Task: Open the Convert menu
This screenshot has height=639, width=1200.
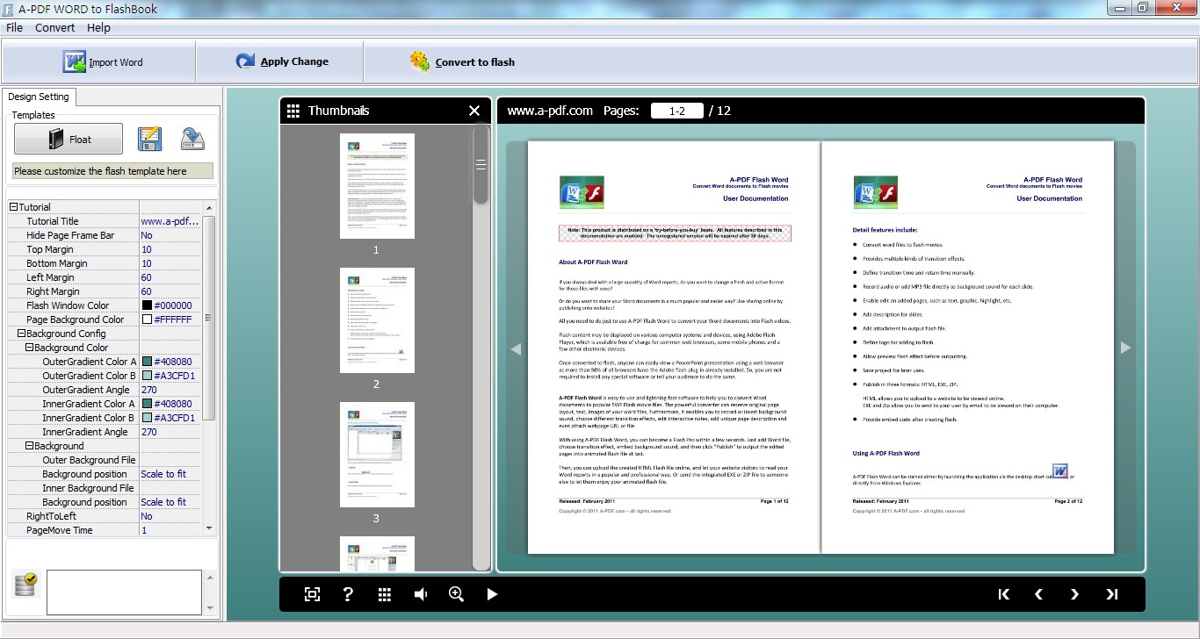Action: [x=54, y=27]
